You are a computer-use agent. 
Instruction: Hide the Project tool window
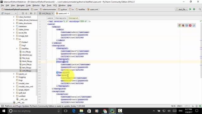35,13
